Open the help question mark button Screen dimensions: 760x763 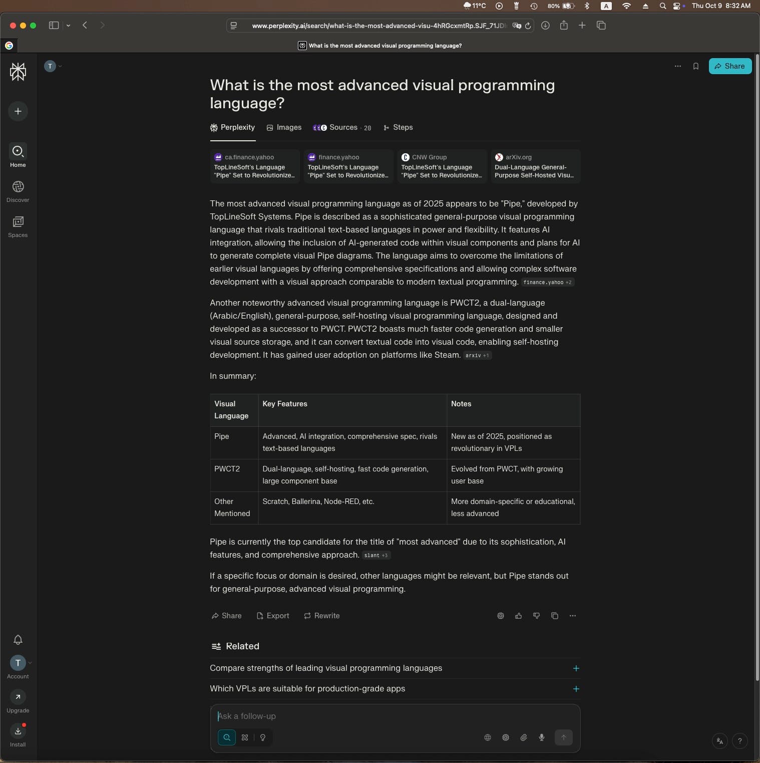coord(740,741)
